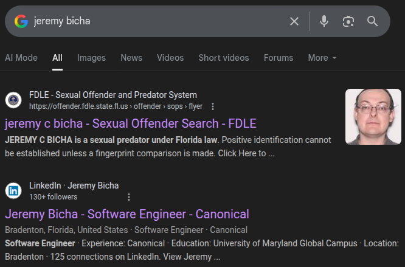
Task: Click the LinkedIn favicon icon
Action: point(13,191)
